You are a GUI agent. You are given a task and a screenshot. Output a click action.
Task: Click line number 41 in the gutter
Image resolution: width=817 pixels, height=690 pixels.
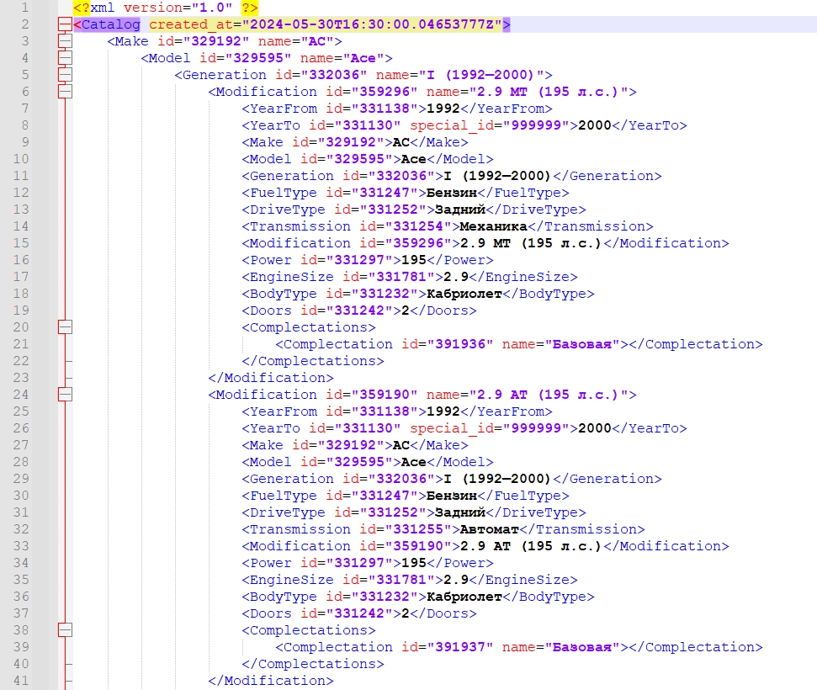pos(21,681)
